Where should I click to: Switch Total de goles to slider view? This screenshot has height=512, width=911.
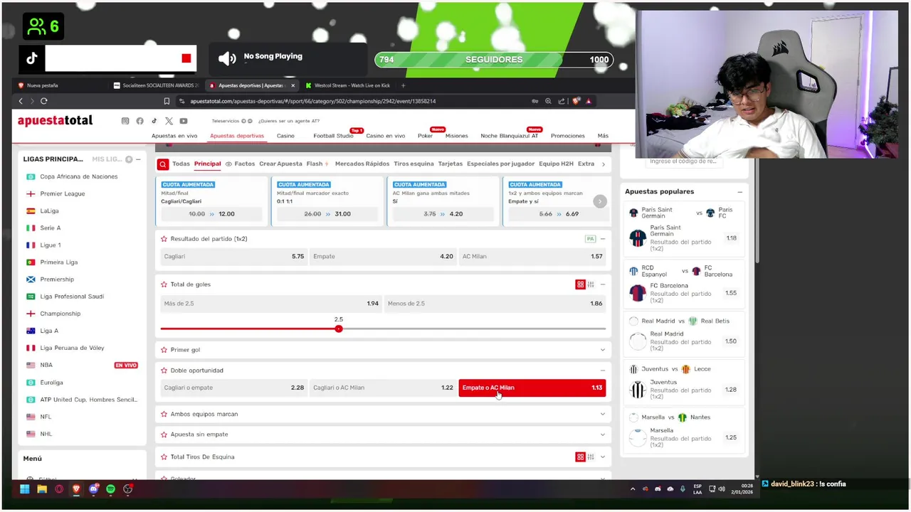pos(591,284)
